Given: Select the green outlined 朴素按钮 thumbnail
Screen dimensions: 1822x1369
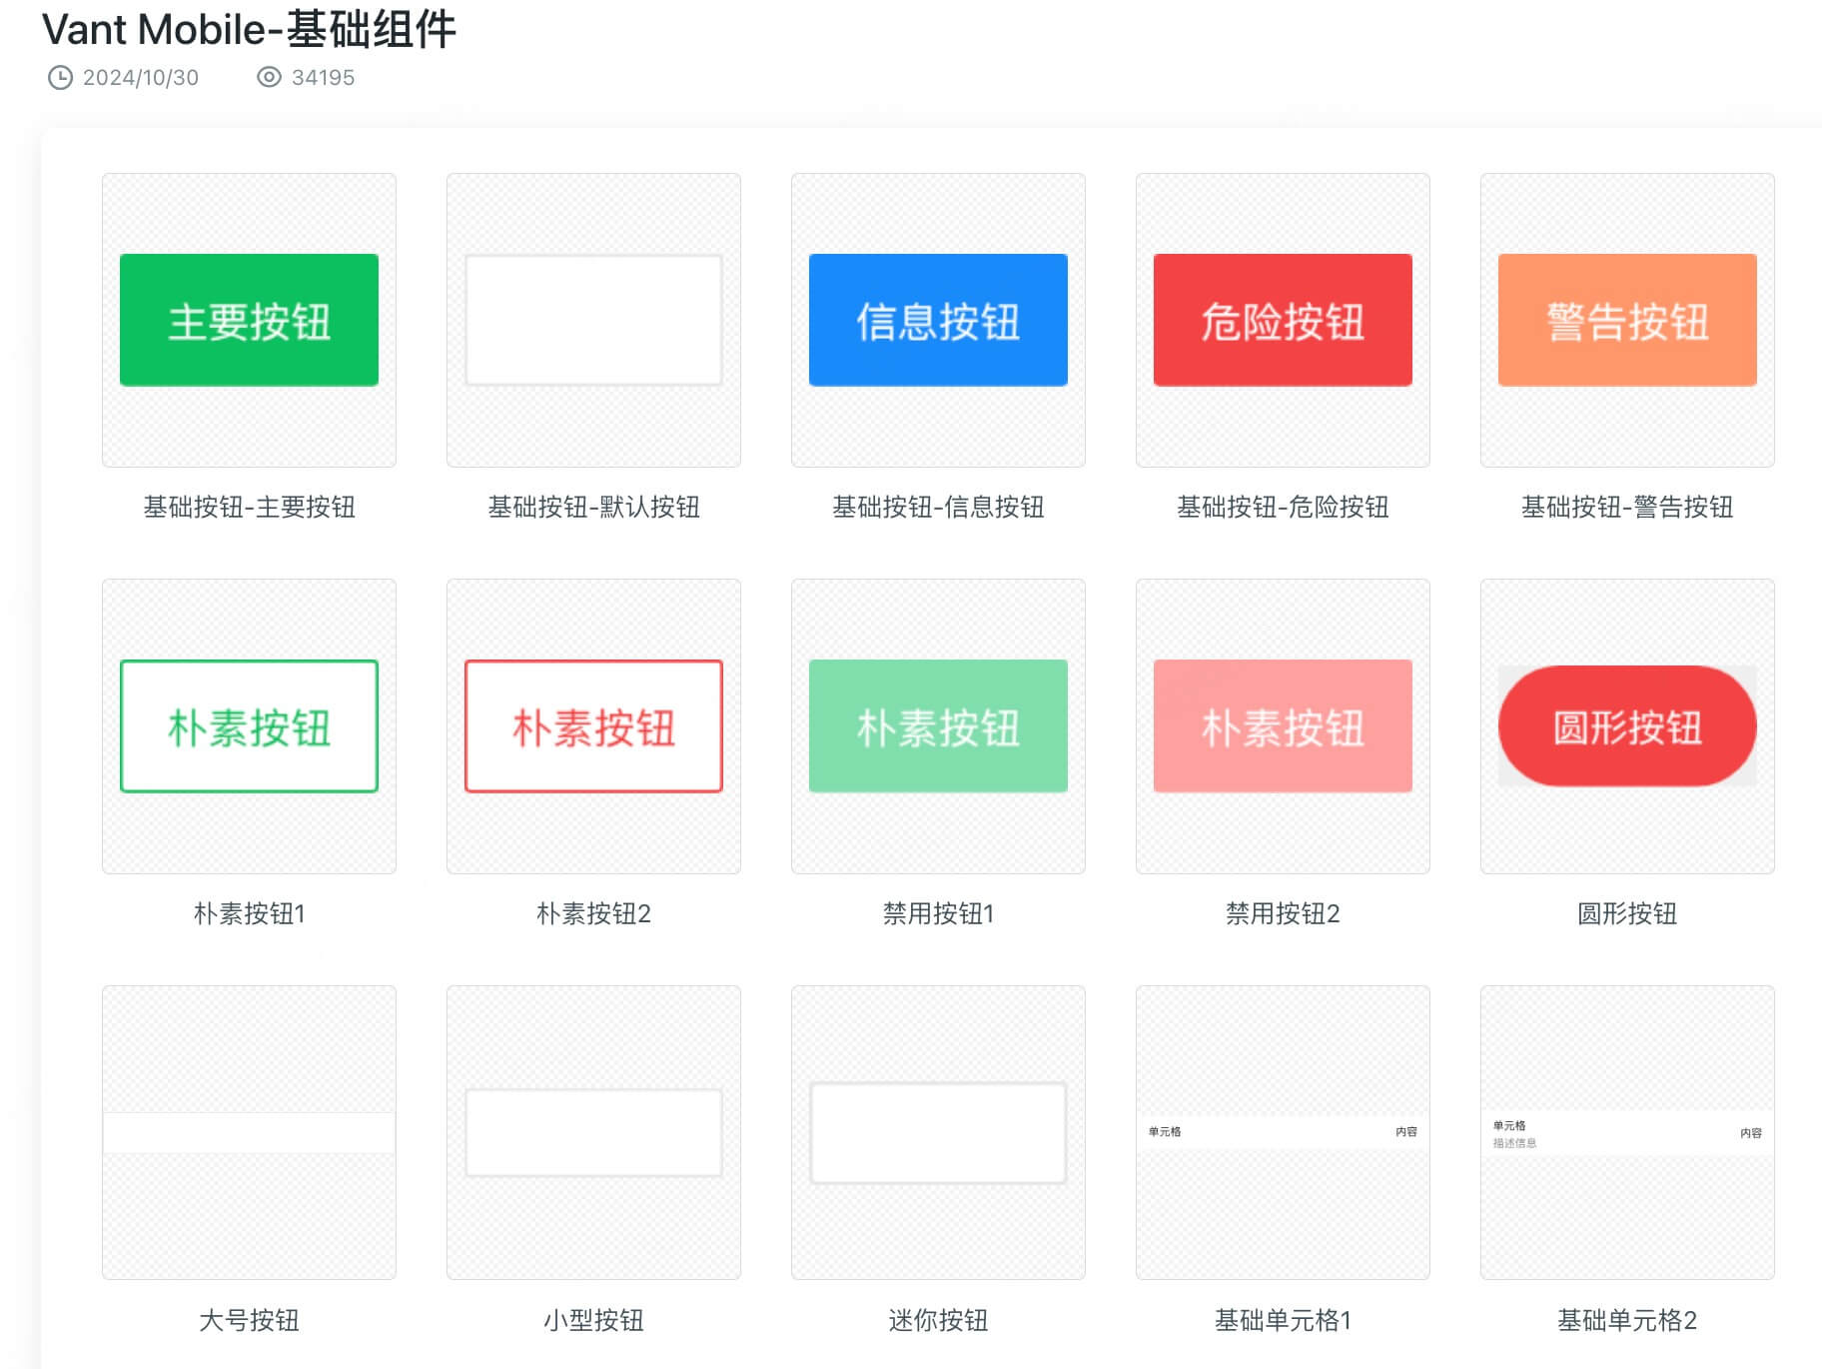Looking at the screenshot, I should pos(249,726).
